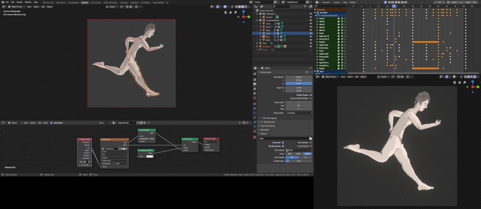This screenshot has height=209, width=481.
Task: Click the output folder browse icon
Action: (310, 138)
